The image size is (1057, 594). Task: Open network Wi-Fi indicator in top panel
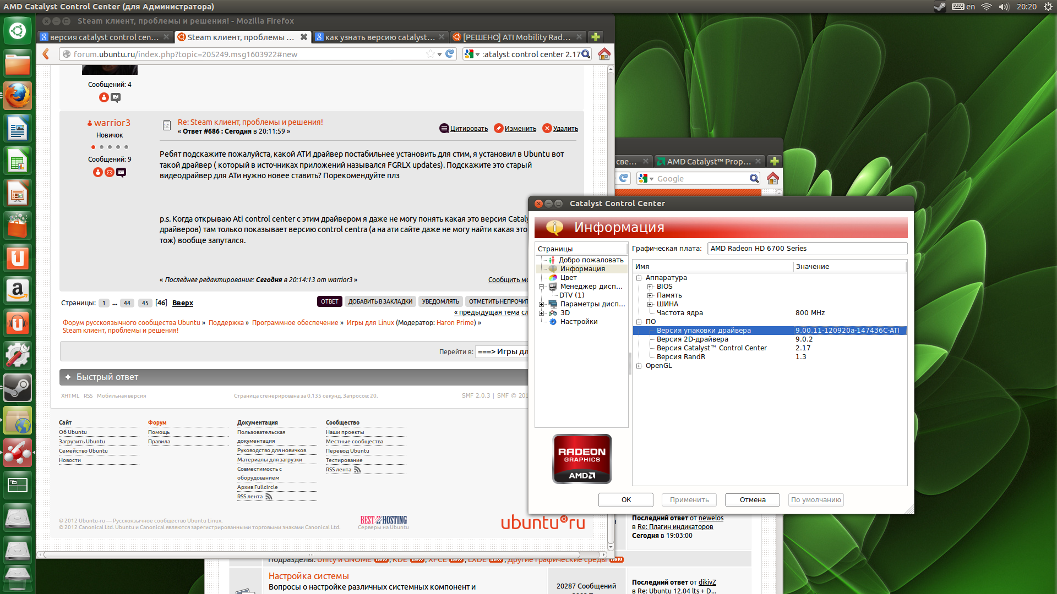tap(987, 7)
